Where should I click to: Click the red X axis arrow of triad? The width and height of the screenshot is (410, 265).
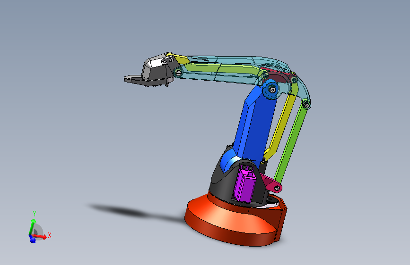[x=40, y=236]
